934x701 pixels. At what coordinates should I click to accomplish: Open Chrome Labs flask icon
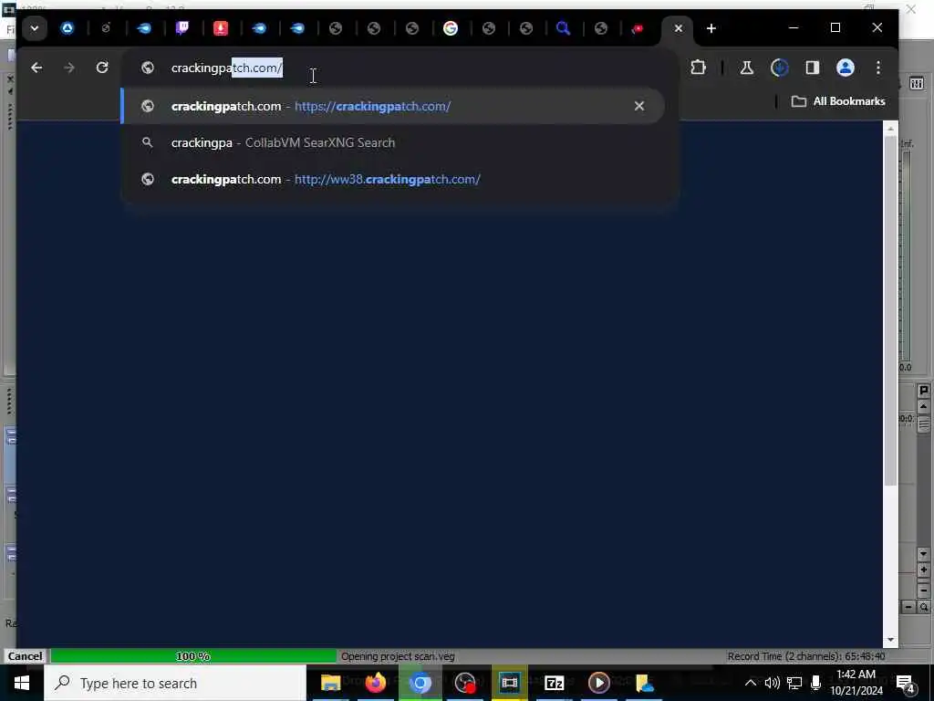[x=746, y=68]
